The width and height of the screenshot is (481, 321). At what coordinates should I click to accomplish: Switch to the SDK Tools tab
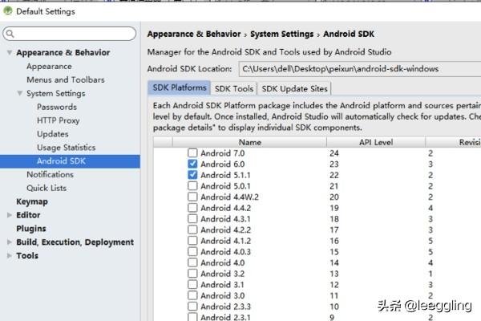234,89
